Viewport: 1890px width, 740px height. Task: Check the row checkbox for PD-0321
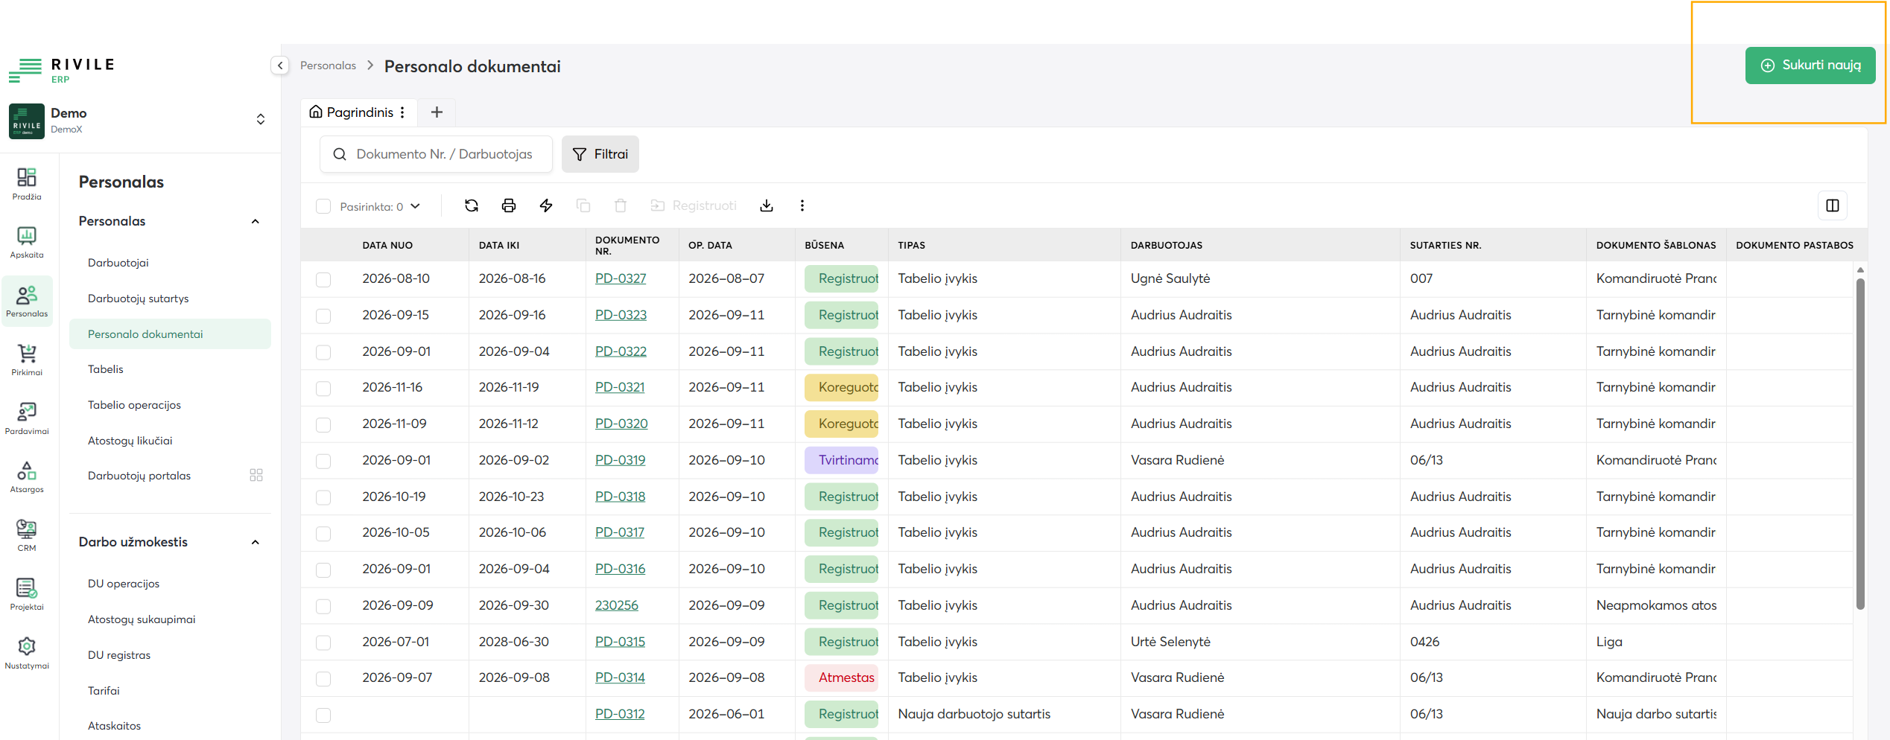pyautogui.click(x=323, y=389)
